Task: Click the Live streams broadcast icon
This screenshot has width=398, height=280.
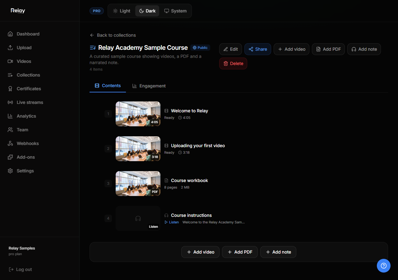Action: (x=10, y=102)
